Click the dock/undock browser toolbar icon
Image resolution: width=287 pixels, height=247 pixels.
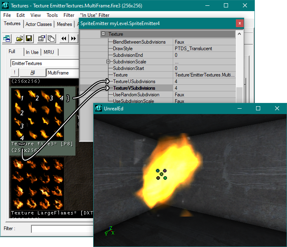point(7,39)
